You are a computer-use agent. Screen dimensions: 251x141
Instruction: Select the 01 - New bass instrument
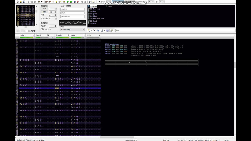[x=95, y=9]
